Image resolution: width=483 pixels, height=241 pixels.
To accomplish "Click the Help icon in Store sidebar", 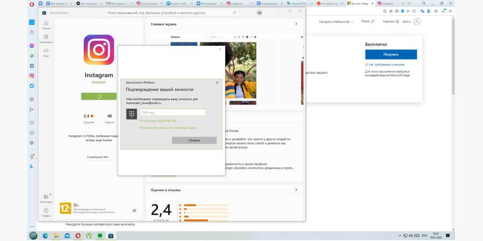I will pyautogui.click(x=46, y=212).
